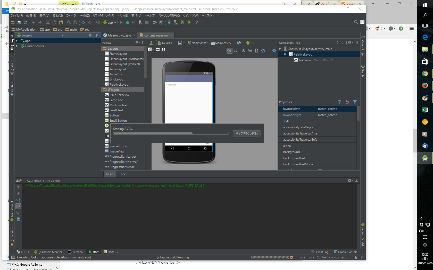433x270 pixels.
Task: Open the Android project view dropdown
Action: click(x=40, y=35)
